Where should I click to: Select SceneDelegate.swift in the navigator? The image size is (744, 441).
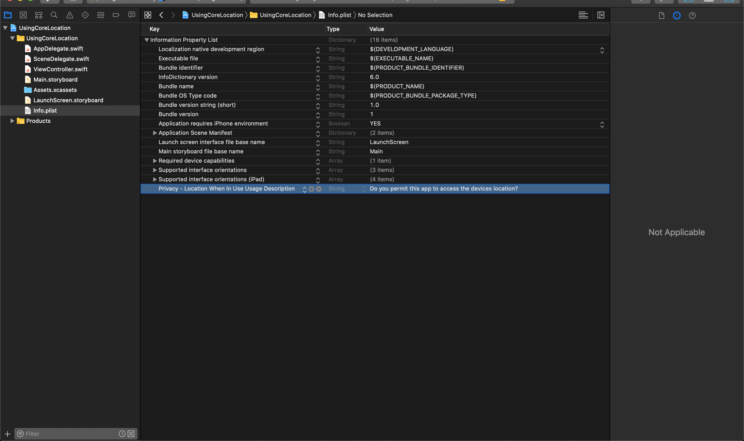click(x=61, y=59)
